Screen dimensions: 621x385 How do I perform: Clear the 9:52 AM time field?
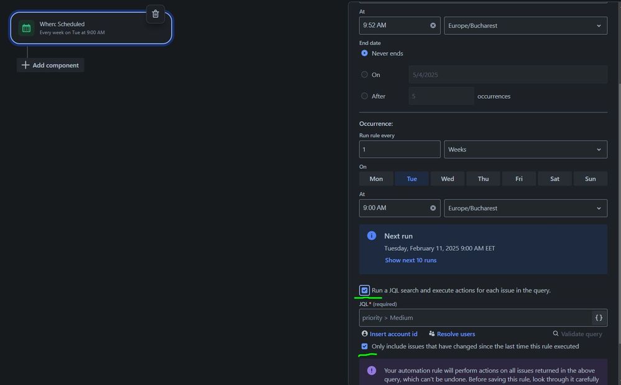click(x=433, y=25)
